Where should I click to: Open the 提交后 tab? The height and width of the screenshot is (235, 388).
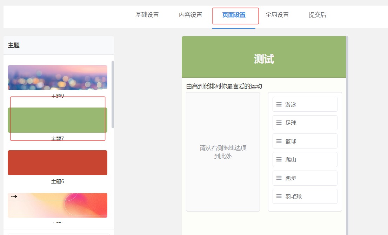point(317,15)
